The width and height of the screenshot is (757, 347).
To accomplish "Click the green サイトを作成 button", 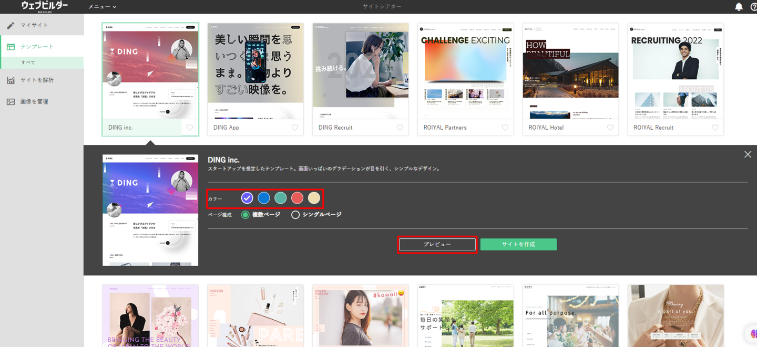I will pyautogui.click(x=518, y=245).
